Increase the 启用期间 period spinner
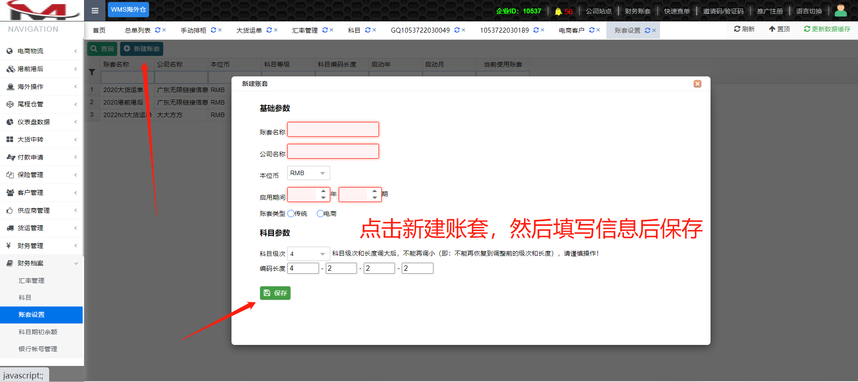Viewport: 858px width, 382px height. (x=374, y=191)
